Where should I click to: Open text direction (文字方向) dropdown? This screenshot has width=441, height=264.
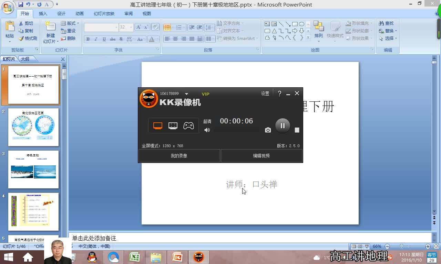coord(230,23)
